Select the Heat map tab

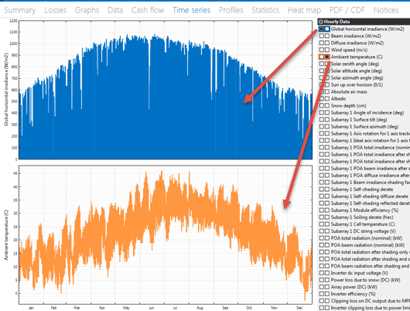tap(304, 10)
